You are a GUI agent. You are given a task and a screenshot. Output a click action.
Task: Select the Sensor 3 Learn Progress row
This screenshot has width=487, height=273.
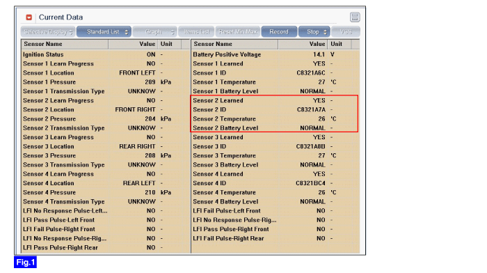106,137
